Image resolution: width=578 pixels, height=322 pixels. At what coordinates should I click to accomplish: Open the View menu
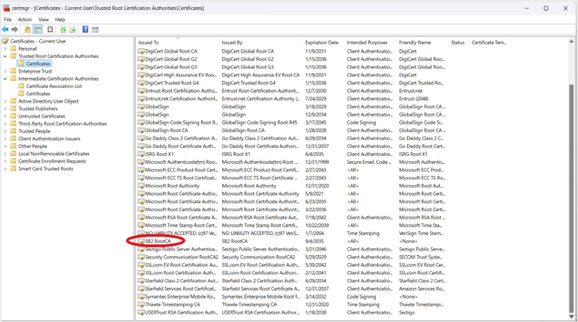tap(43, 19)
